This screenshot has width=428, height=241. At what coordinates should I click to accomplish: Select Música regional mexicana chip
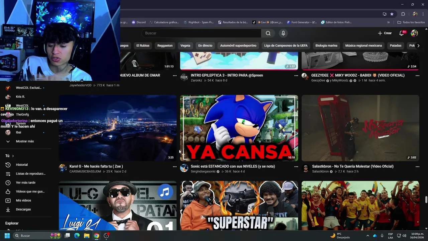click(363, 46)
